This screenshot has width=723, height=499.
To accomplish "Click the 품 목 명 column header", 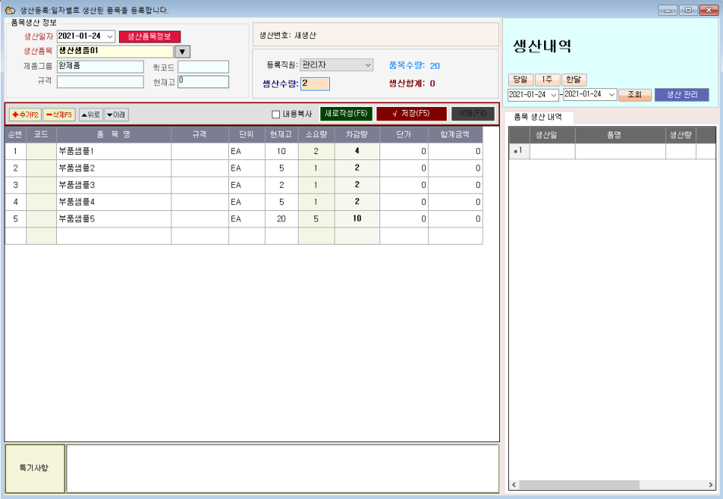I will coord(114,134).
